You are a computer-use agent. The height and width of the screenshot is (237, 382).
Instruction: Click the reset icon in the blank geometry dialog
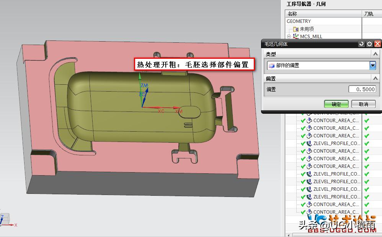(x=362, y=44)
